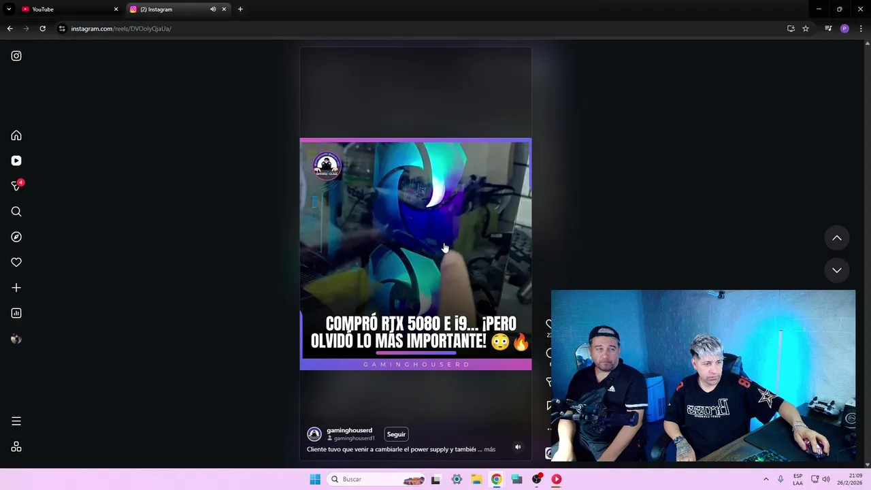Screen dimensions: 871x490
Task: Expand the caption with 'más'
Action: coord(490,449)
